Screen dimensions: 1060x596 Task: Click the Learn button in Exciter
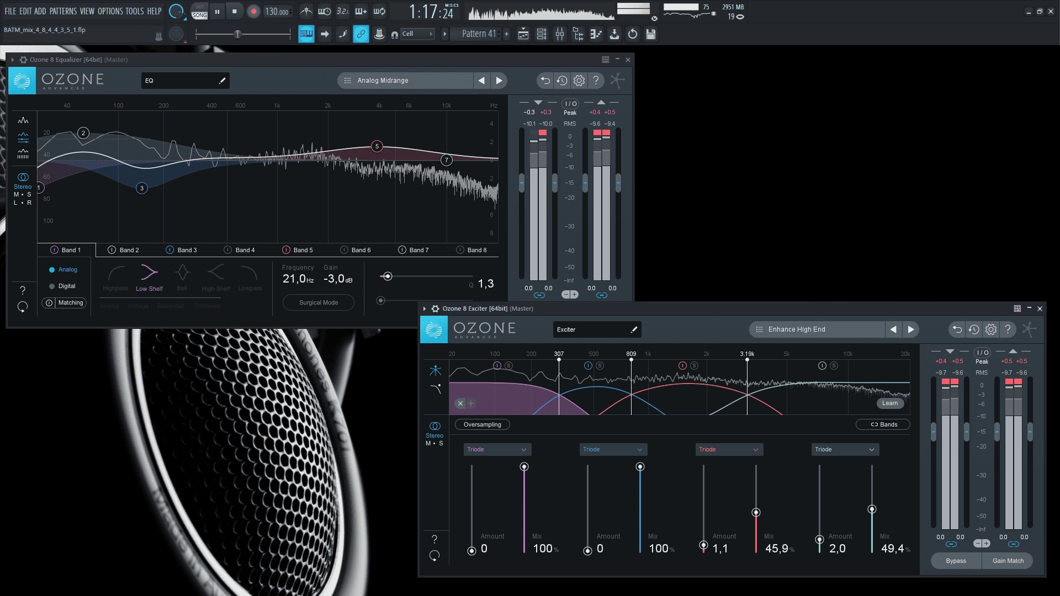click(x=890, y=403)
